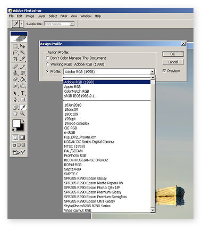The width and height of the screenshot is (202, 228).
Task: Click the foreground color swatch
Action: [16, 124]
